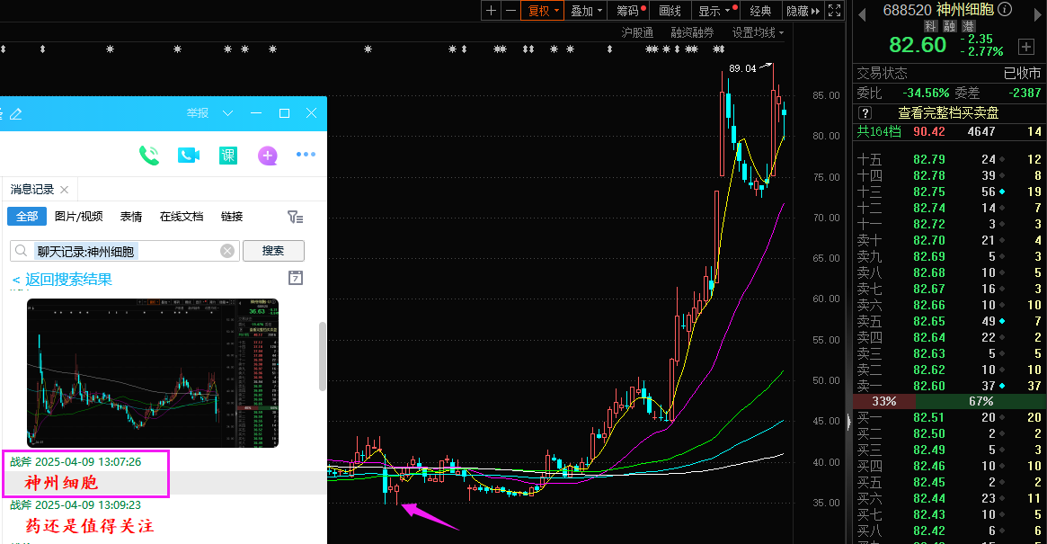Go to next stock with right arrow

click(1038, 14)
